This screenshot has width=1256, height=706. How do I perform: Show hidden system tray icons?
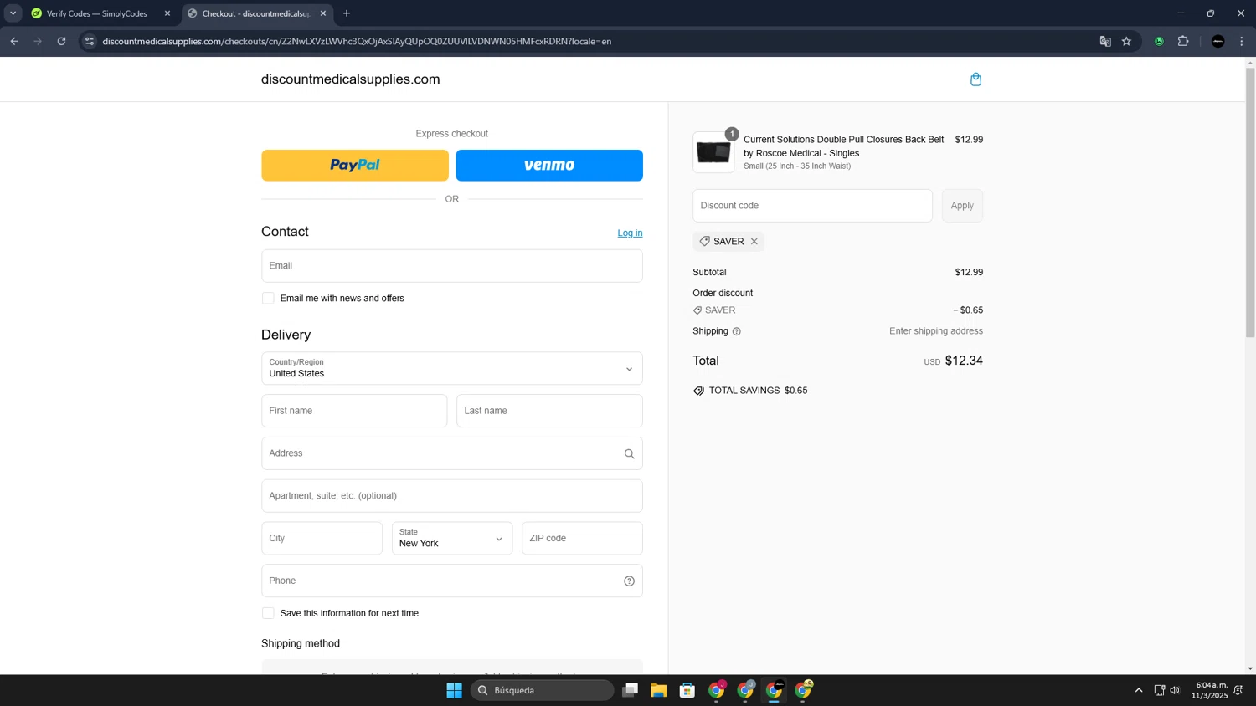(x=1139, y=690)
